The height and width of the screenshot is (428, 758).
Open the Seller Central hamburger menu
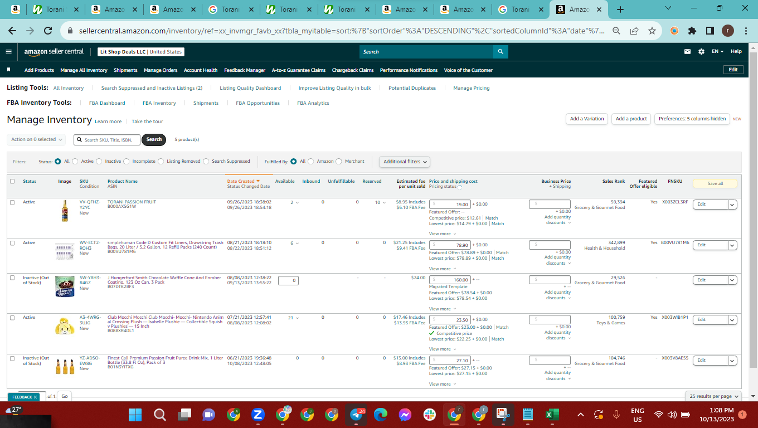click(8, 51)
